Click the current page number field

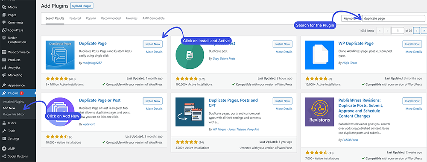click(398, 30)
